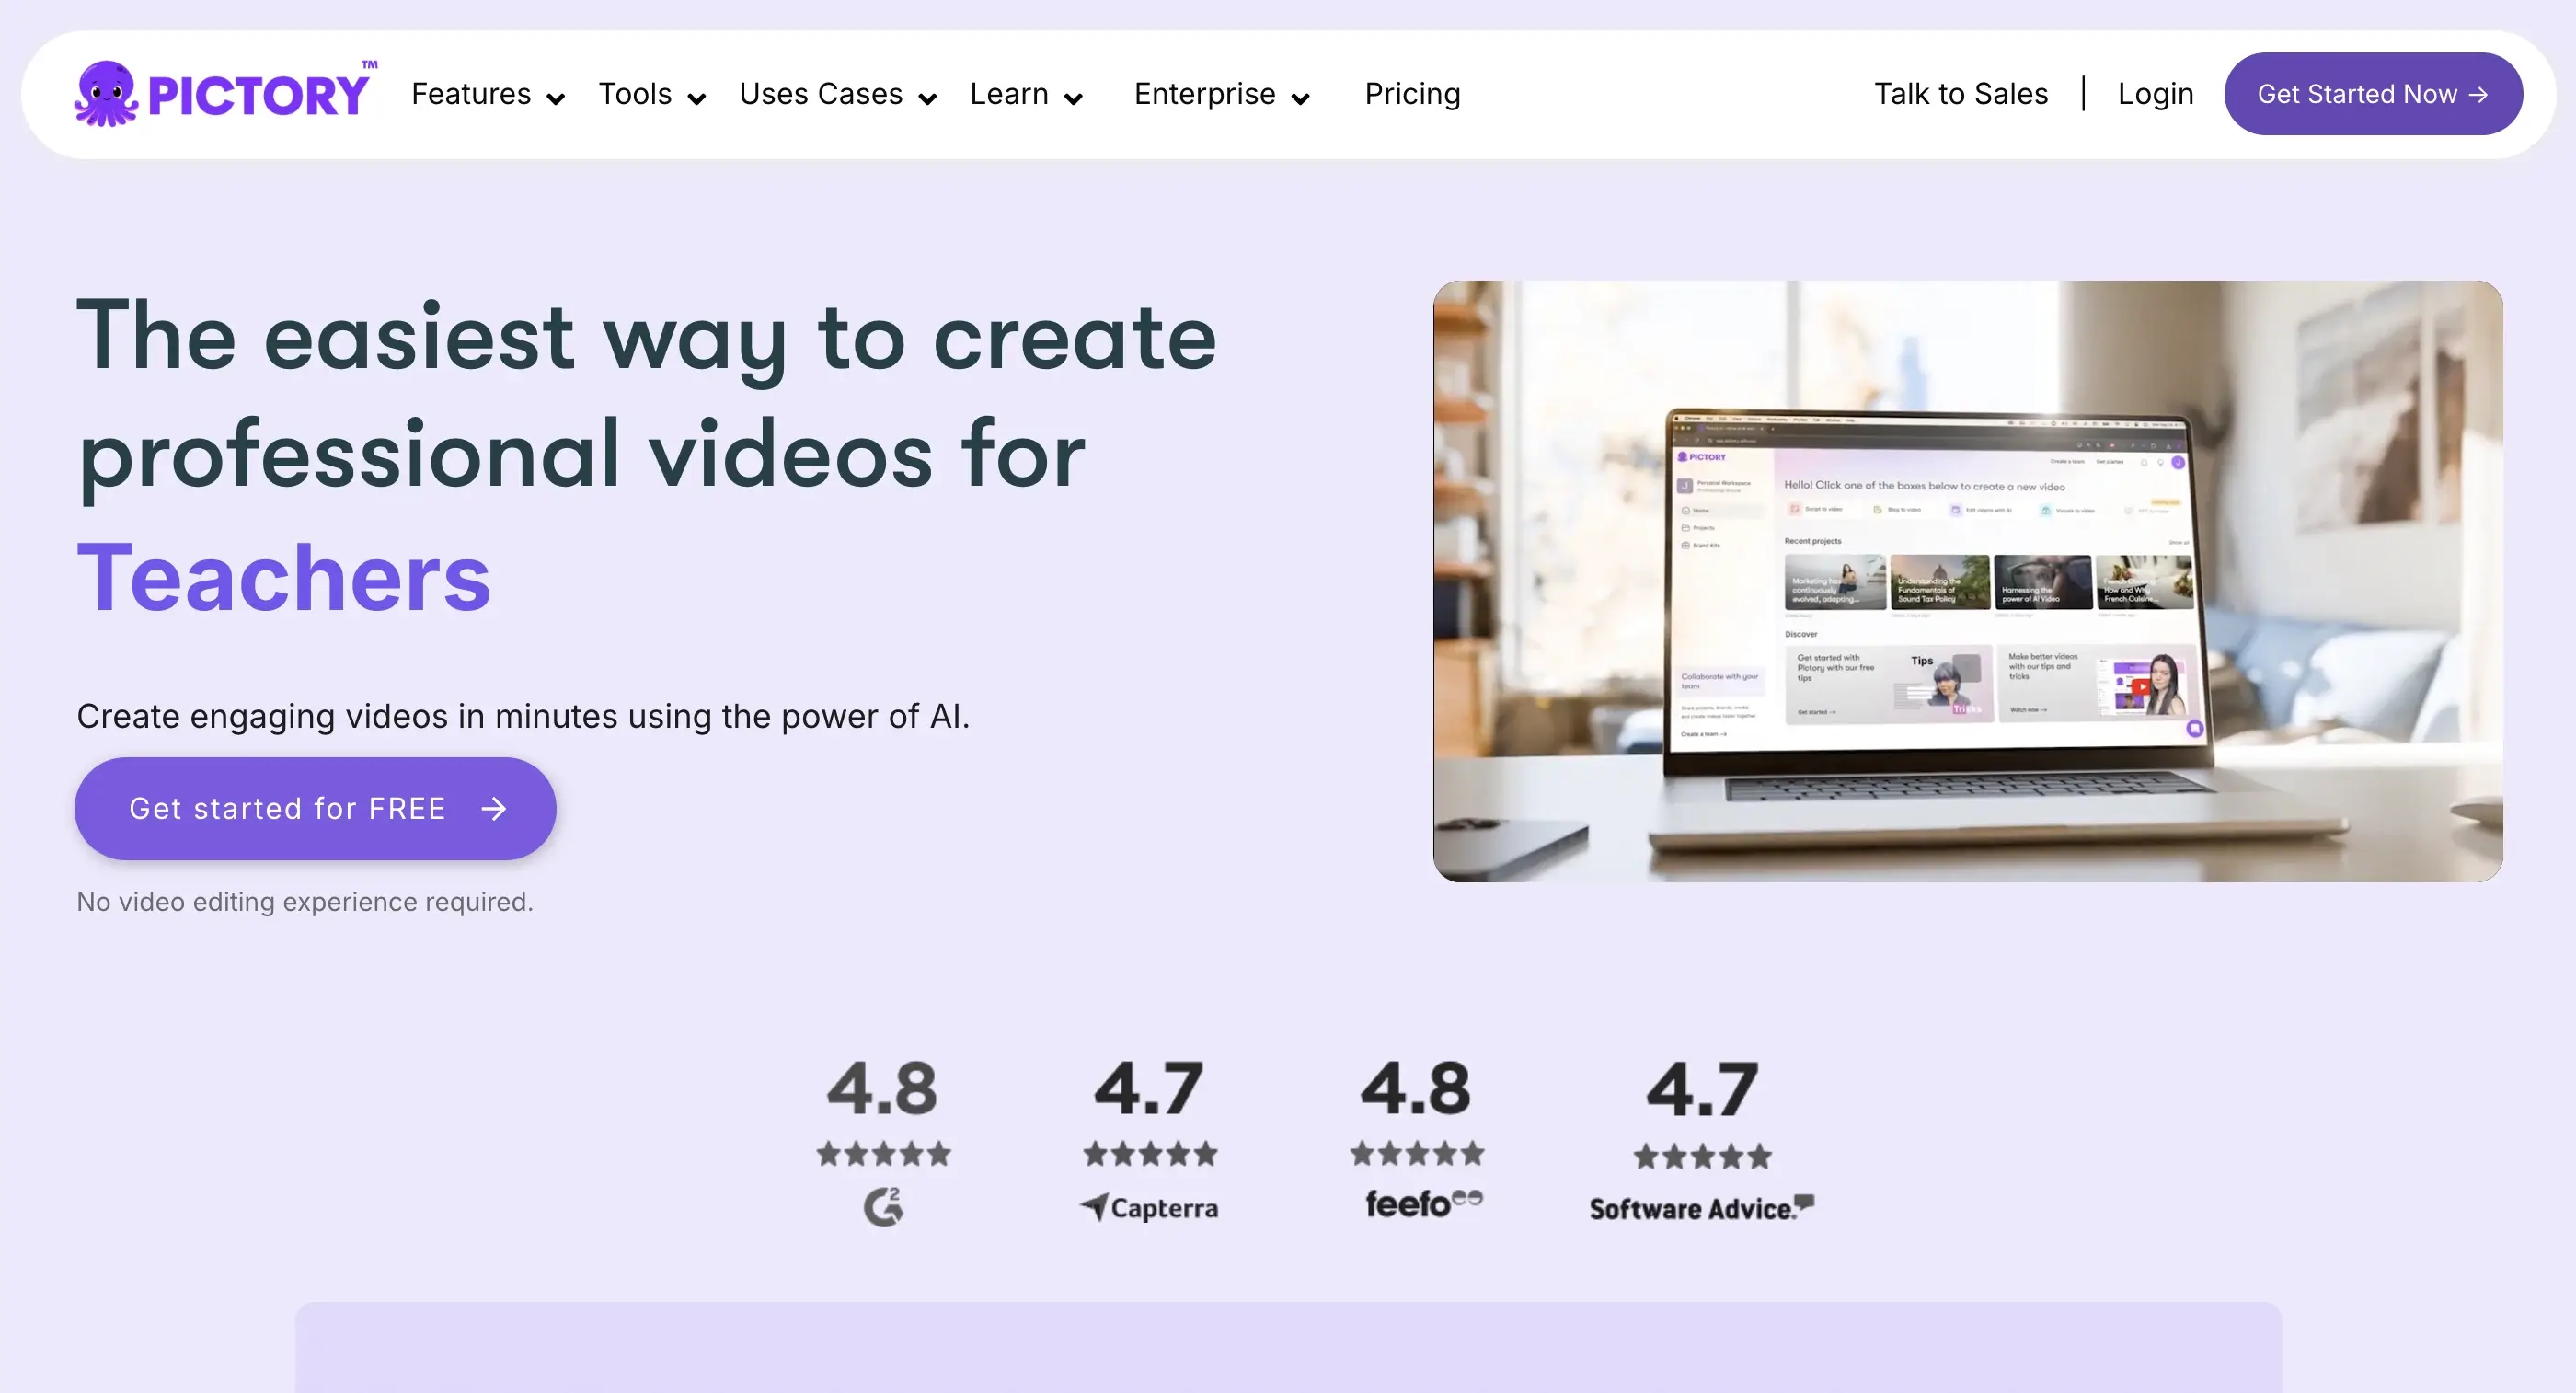The width and height of the screenshot is (2576, 1393).
Task: Open the Learn dropdown chevron
Action: point(1073,98)
